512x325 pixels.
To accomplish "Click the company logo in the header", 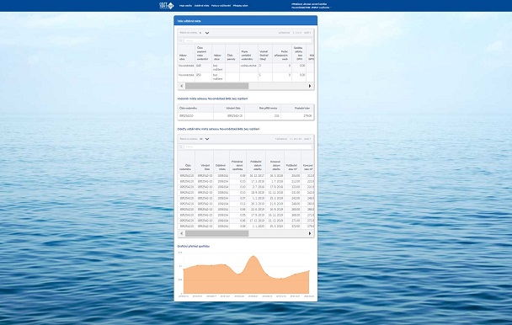I will (x=166, y=5).
